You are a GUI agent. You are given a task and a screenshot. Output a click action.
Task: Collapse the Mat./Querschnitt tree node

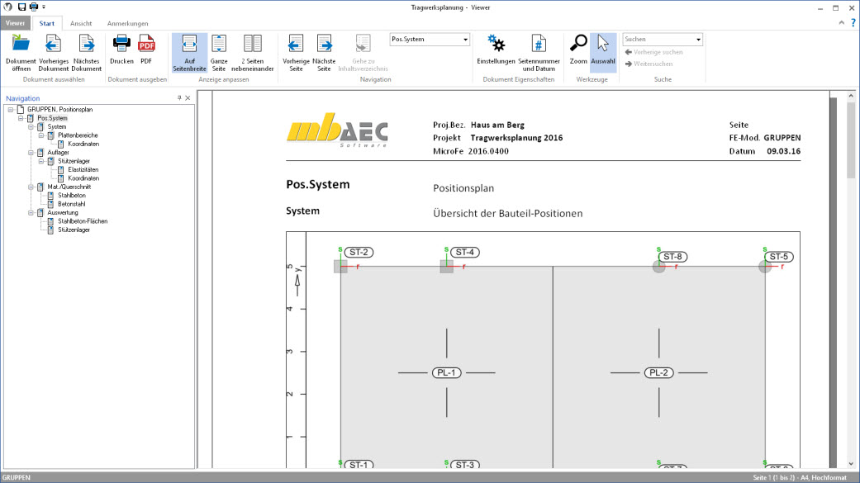point(31,187)
